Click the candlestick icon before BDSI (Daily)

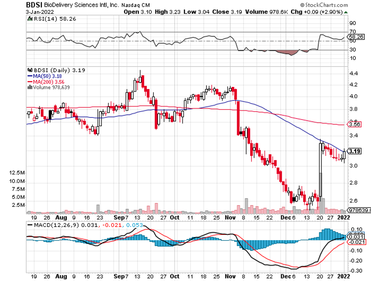[29, 70]
